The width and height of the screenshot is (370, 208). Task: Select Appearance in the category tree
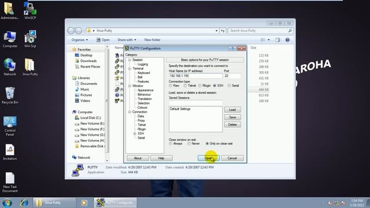[x=145, y=90]
